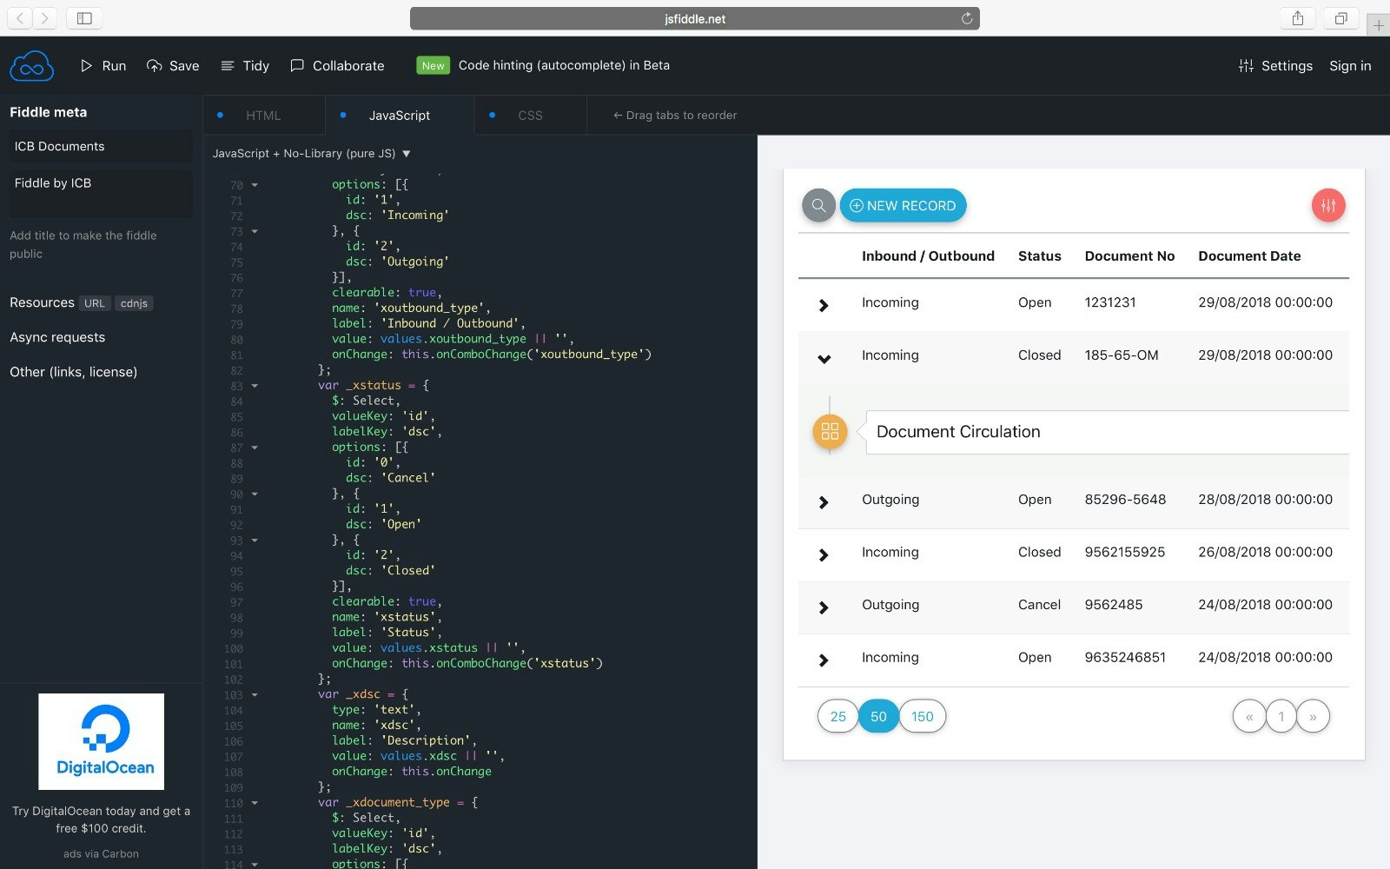Switch to the HTML tab
This screenshot has width=1390, height=869.
(x=262, y=115)
